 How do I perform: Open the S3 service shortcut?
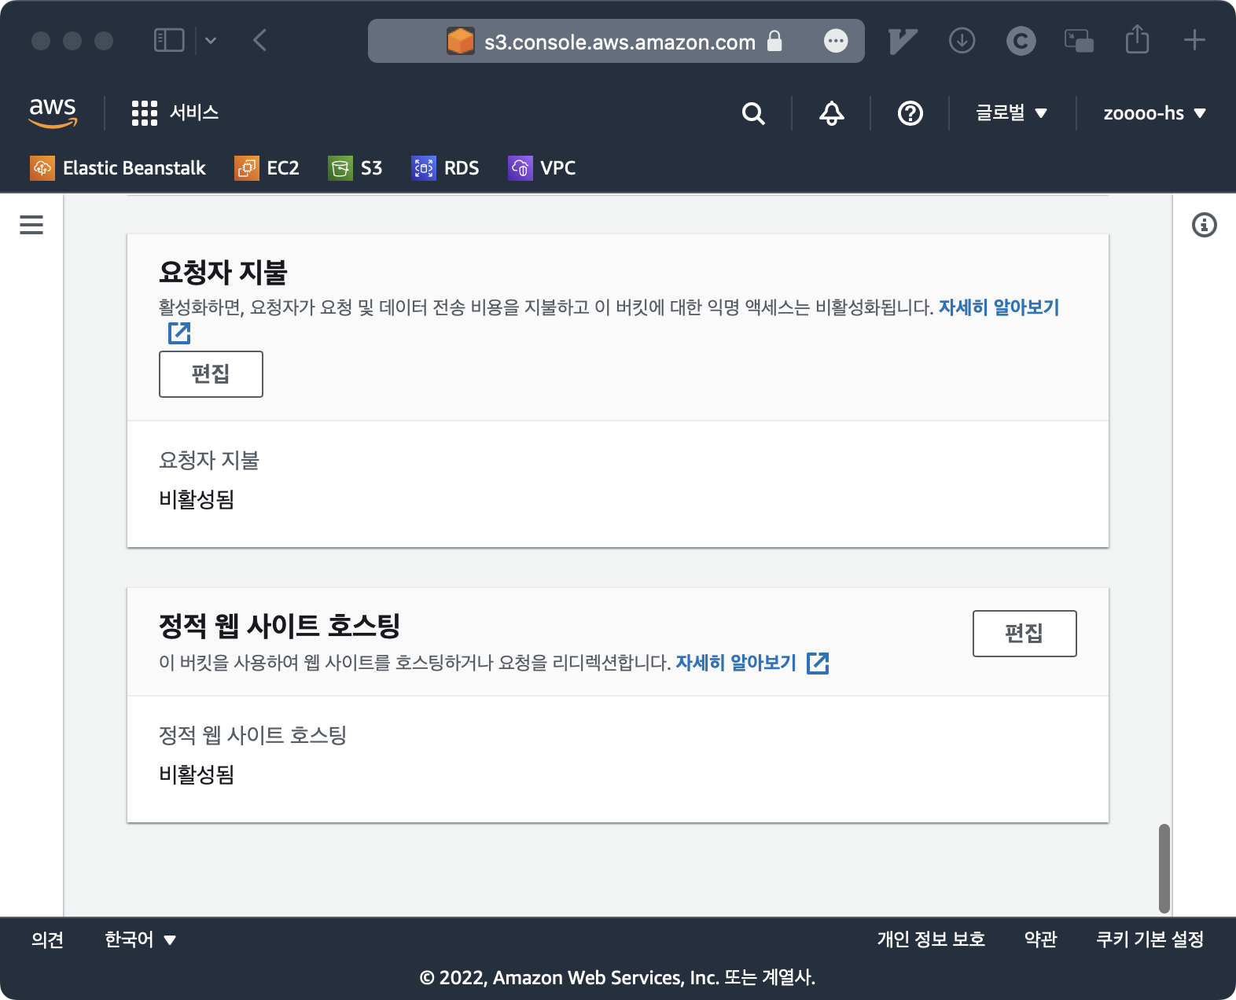pos(355,167)
